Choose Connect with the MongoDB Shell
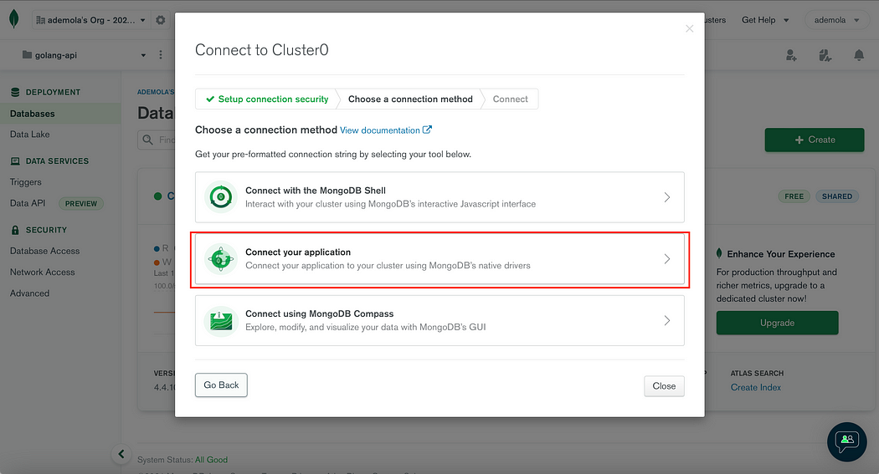 (439, 197)
